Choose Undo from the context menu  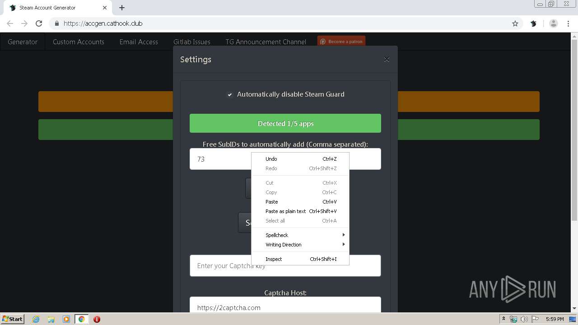300,159
